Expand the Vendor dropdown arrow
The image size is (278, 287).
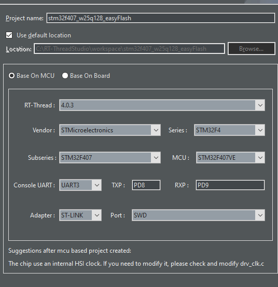coord(156,130)
